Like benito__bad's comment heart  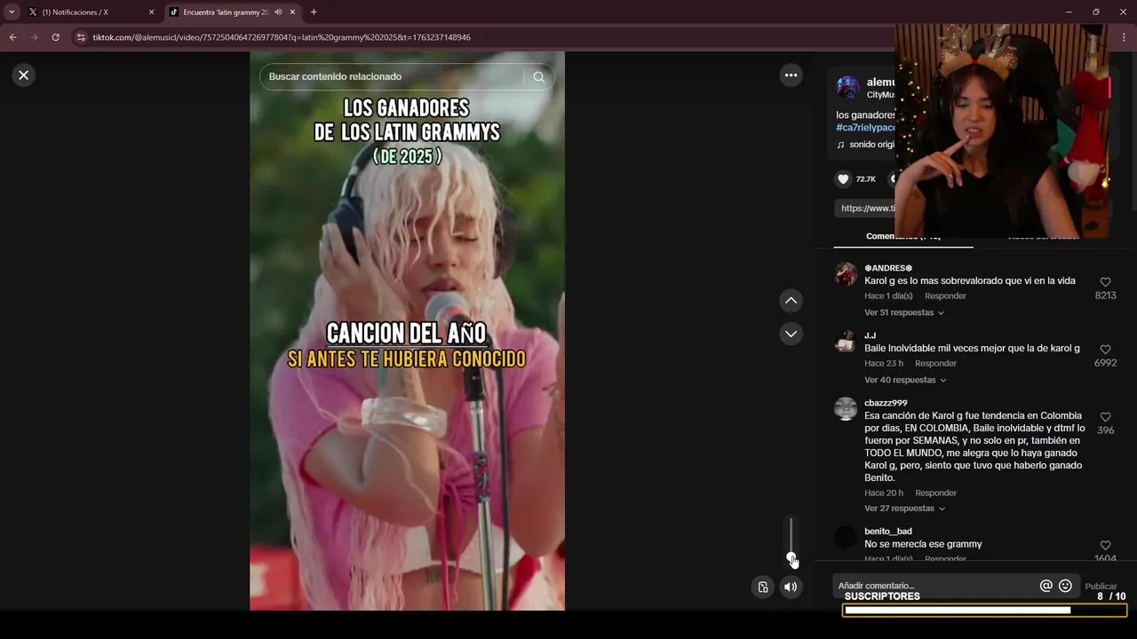[1105, 546]
